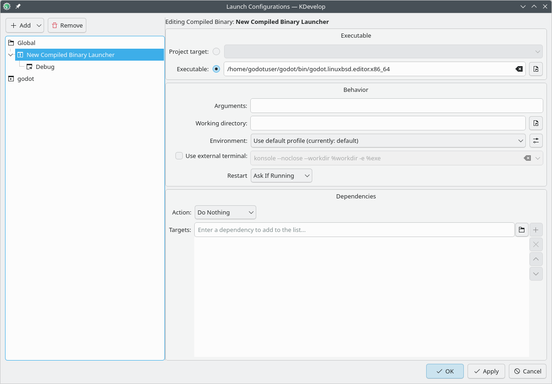Add dependency with the plus button
The height and width of the screenshot is (384, 552).
coord(535,230)
